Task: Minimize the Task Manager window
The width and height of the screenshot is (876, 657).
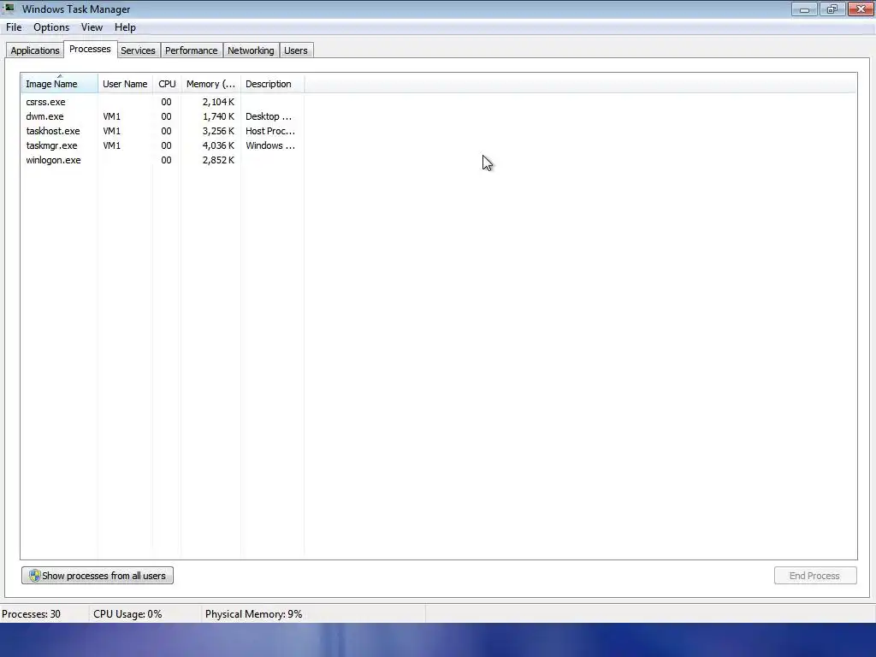Action: point(804,9)
